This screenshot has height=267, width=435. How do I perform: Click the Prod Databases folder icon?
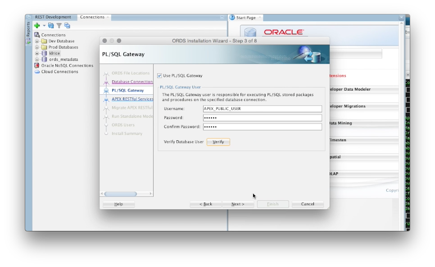(44, 47)
